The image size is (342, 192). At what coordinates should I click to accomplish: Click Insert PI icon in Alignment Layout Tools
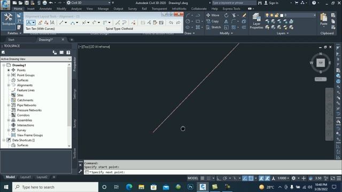[40, 22]
